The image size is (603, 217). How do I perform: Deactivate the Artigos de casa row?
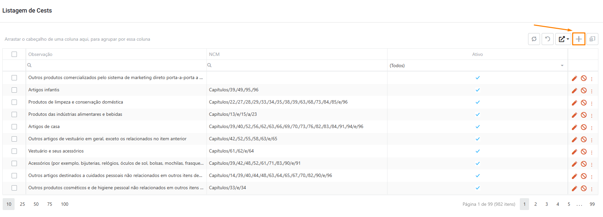pos(583,127)
